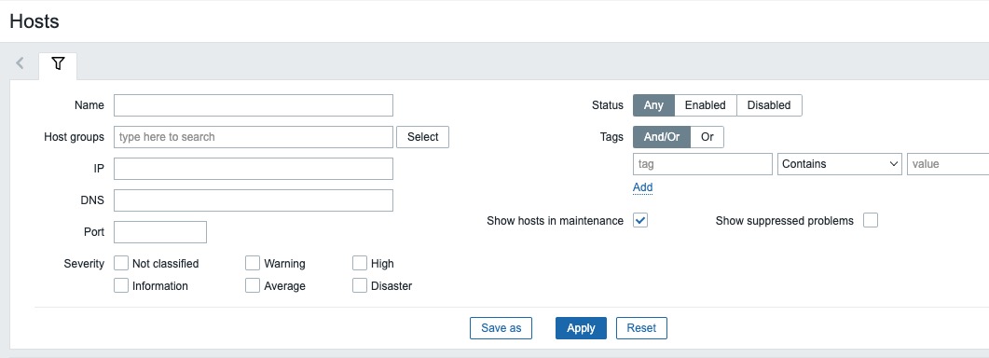Image resolution: width=989 pixels, height=358 pixels.
Task: Enable the Warning severity checkbox
Action: pos(253,263)
